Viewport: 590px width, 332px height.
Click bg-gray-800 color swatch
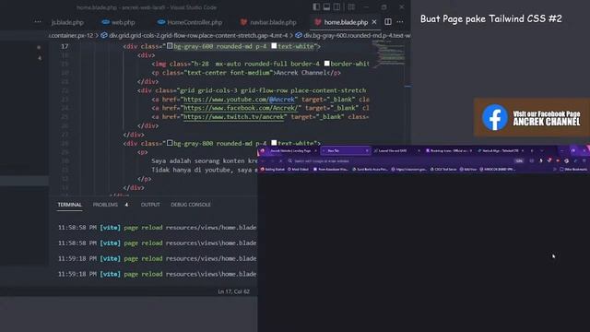(170, 143)
